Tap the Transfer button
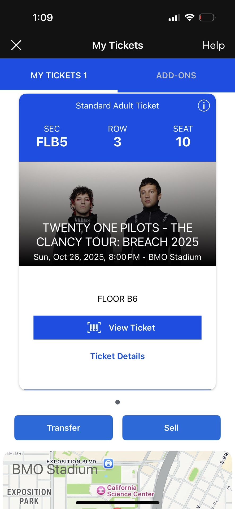The image size is (235, 509). [63, 428]
